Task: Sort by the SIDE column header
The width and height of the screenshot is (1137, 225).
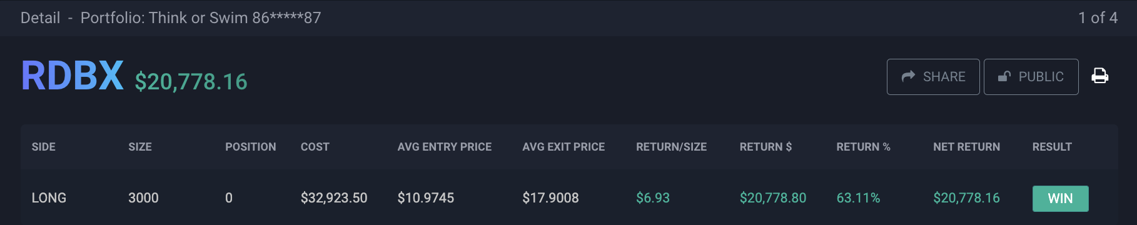Action: pos(44,147)
